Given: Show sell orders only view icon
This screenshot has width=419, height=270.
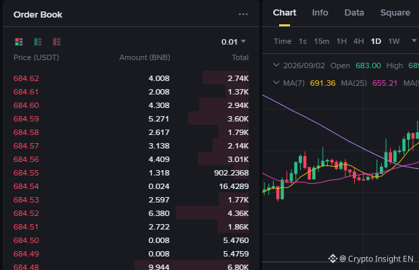Looking at the screenshot, I should [x=57, y=42].
